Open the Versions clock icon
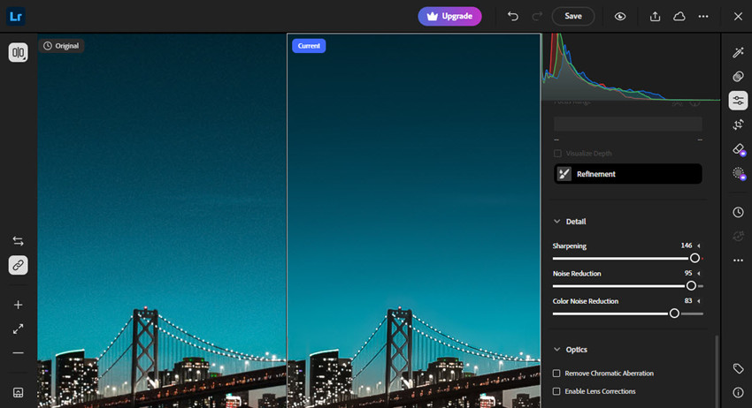This screenshot has width=752, height=408. (x=738, y=212)
